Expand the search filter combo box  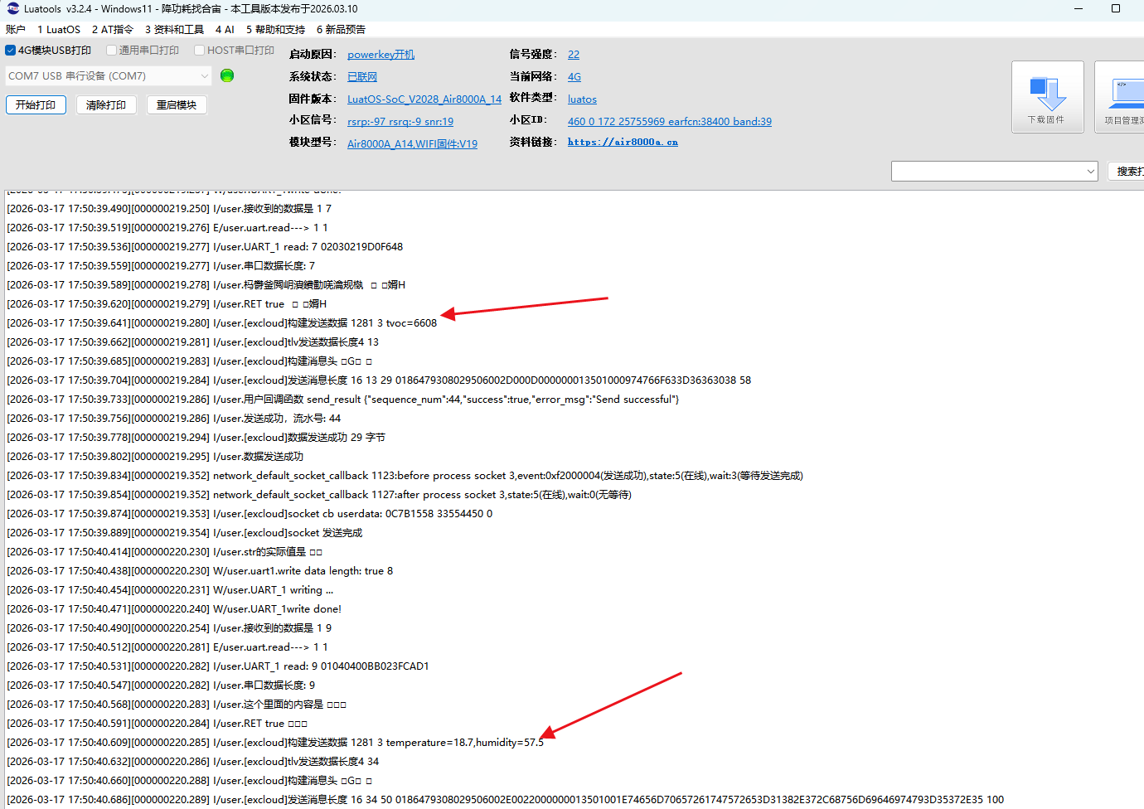tap(1090, 172)
